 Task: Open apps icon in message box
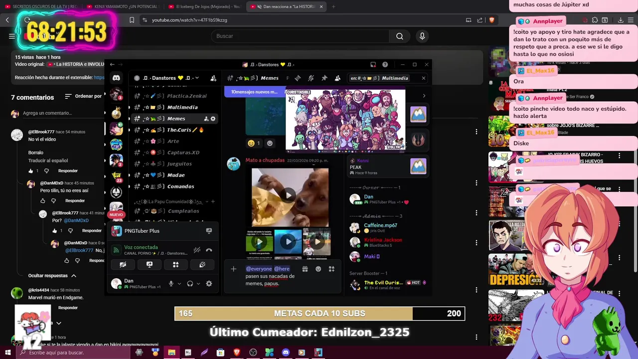[331, 269]
